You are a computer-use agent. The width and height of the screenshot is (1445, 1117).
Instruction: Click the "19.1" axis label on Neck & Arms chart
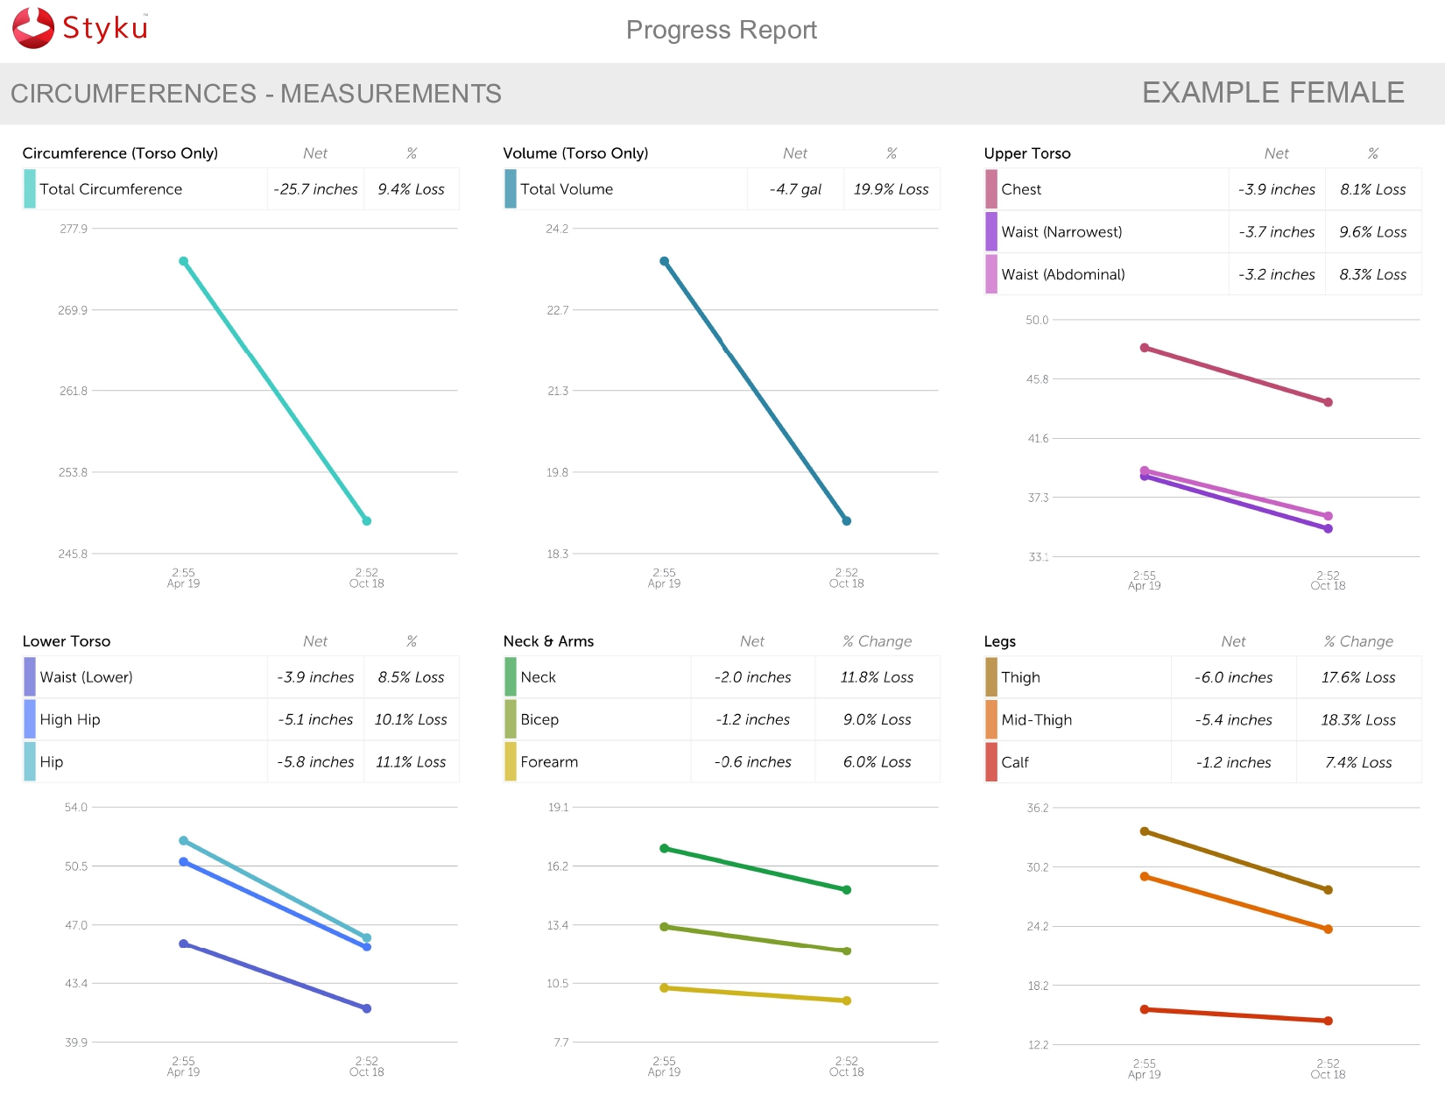558,807
